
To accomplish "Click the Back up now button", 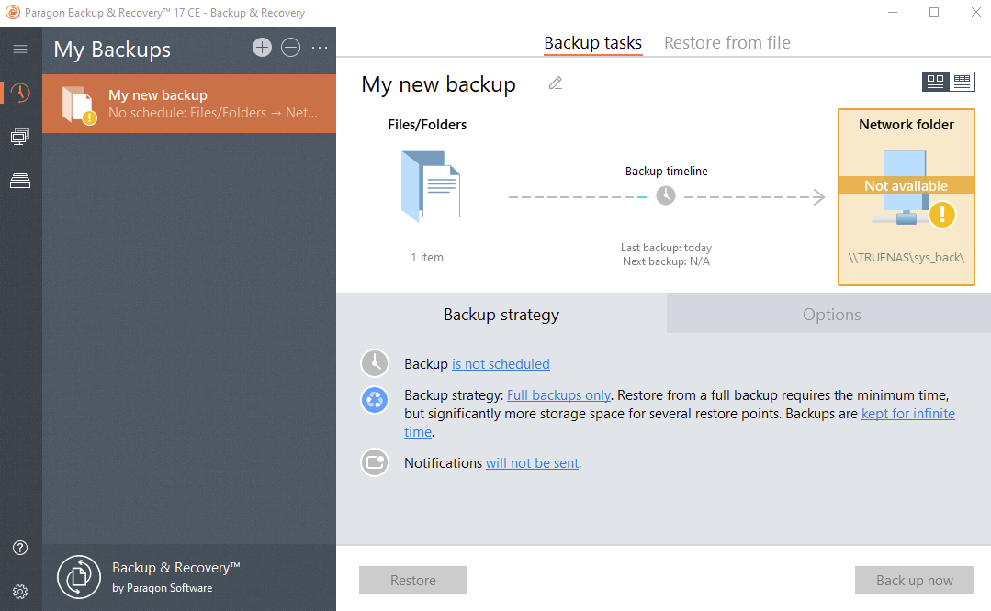I will coord(915,580).
